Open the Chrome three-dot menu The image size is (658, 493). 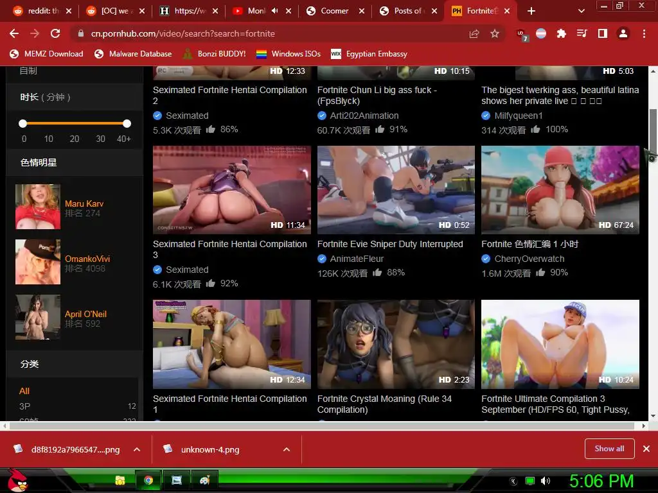tap(644, 33)
